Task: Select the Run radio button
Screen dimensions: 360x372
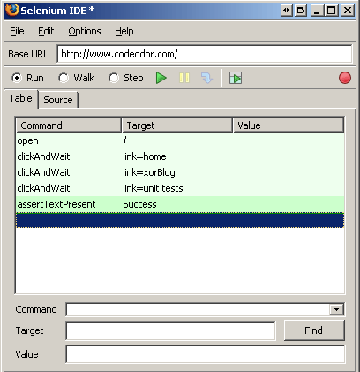Action: 17,78
